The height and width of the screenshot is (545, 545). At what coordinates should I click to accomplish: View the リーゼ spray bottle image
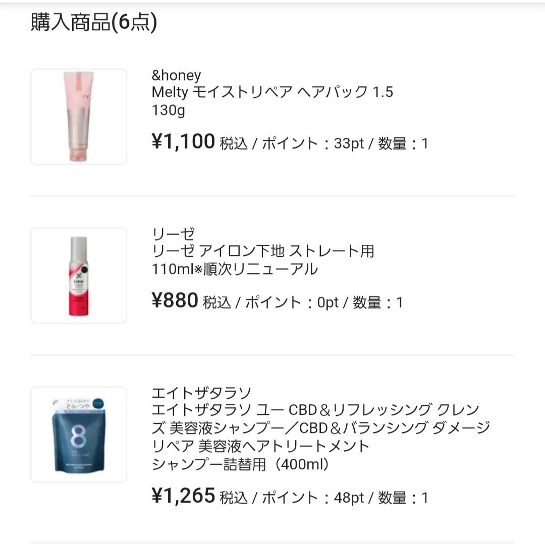pyautogui.click(x=78, y=275)
